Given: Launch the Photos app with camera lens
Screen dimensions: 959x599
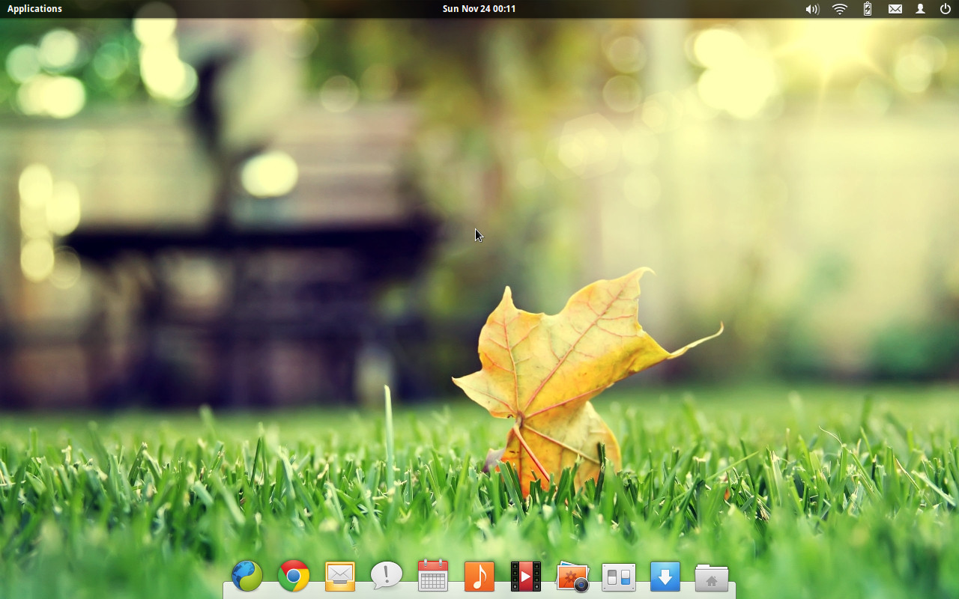Looking at the screenshot, I should click(572, 577).
